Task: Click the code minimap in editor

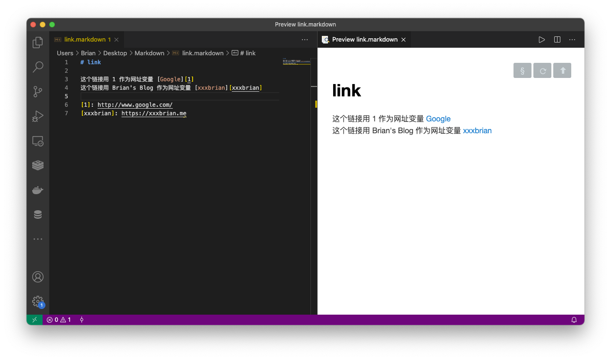Action: click(x=296, y=61)
